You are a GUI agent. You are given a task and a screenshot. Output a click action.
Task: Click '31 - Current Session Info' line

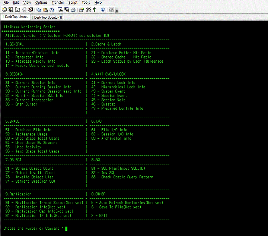(x=31, y=83)
